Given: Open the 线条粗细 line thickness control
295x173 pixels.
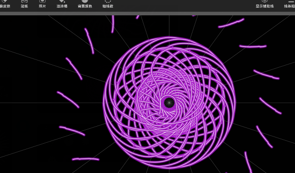Looking at the screenshot, I should [x=290, y=4].
